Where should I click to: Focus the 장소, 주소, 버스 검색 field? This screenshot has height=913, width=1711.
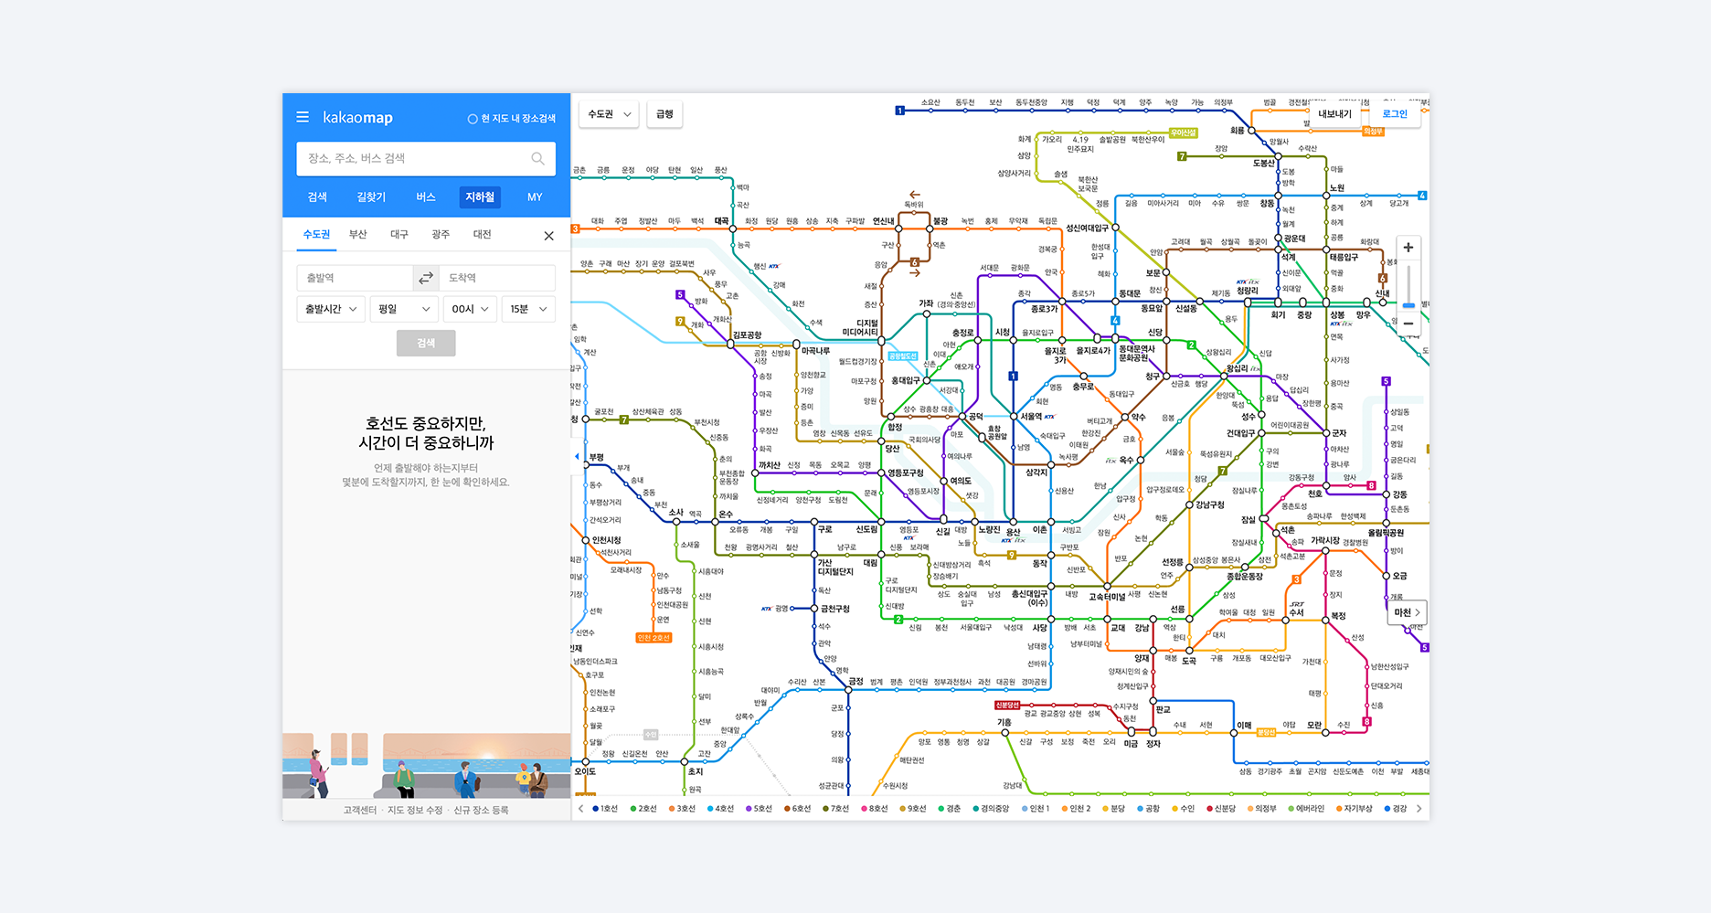[x=426, y=158]
